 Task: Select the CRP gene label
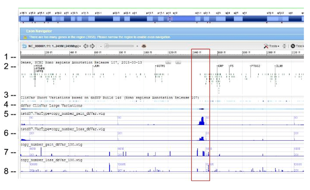[220, 66]
